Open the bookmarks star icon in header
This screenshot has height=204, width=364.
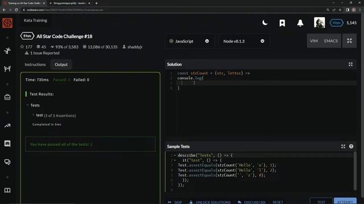point(282,23)
